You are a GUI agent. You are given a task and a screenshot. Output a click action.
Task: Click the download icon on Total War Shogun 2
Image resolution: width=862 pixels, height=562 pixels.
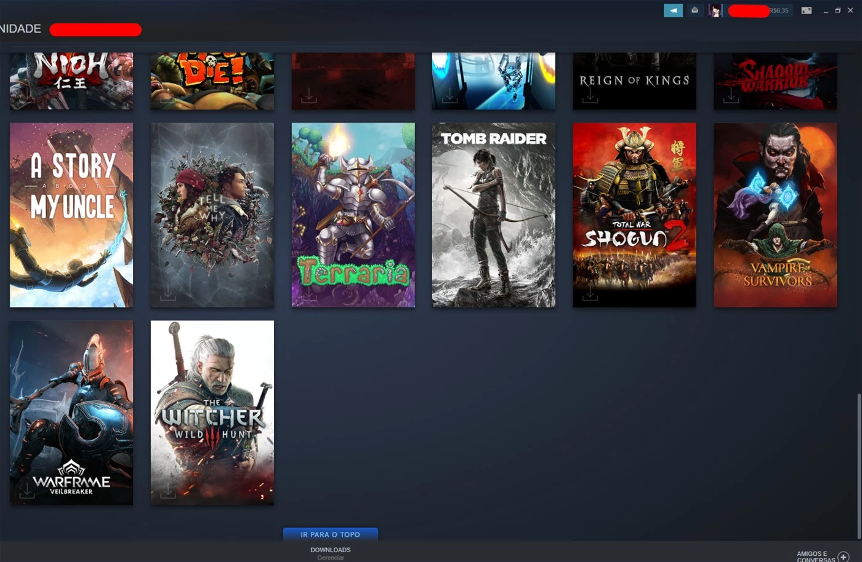(590, 293)
